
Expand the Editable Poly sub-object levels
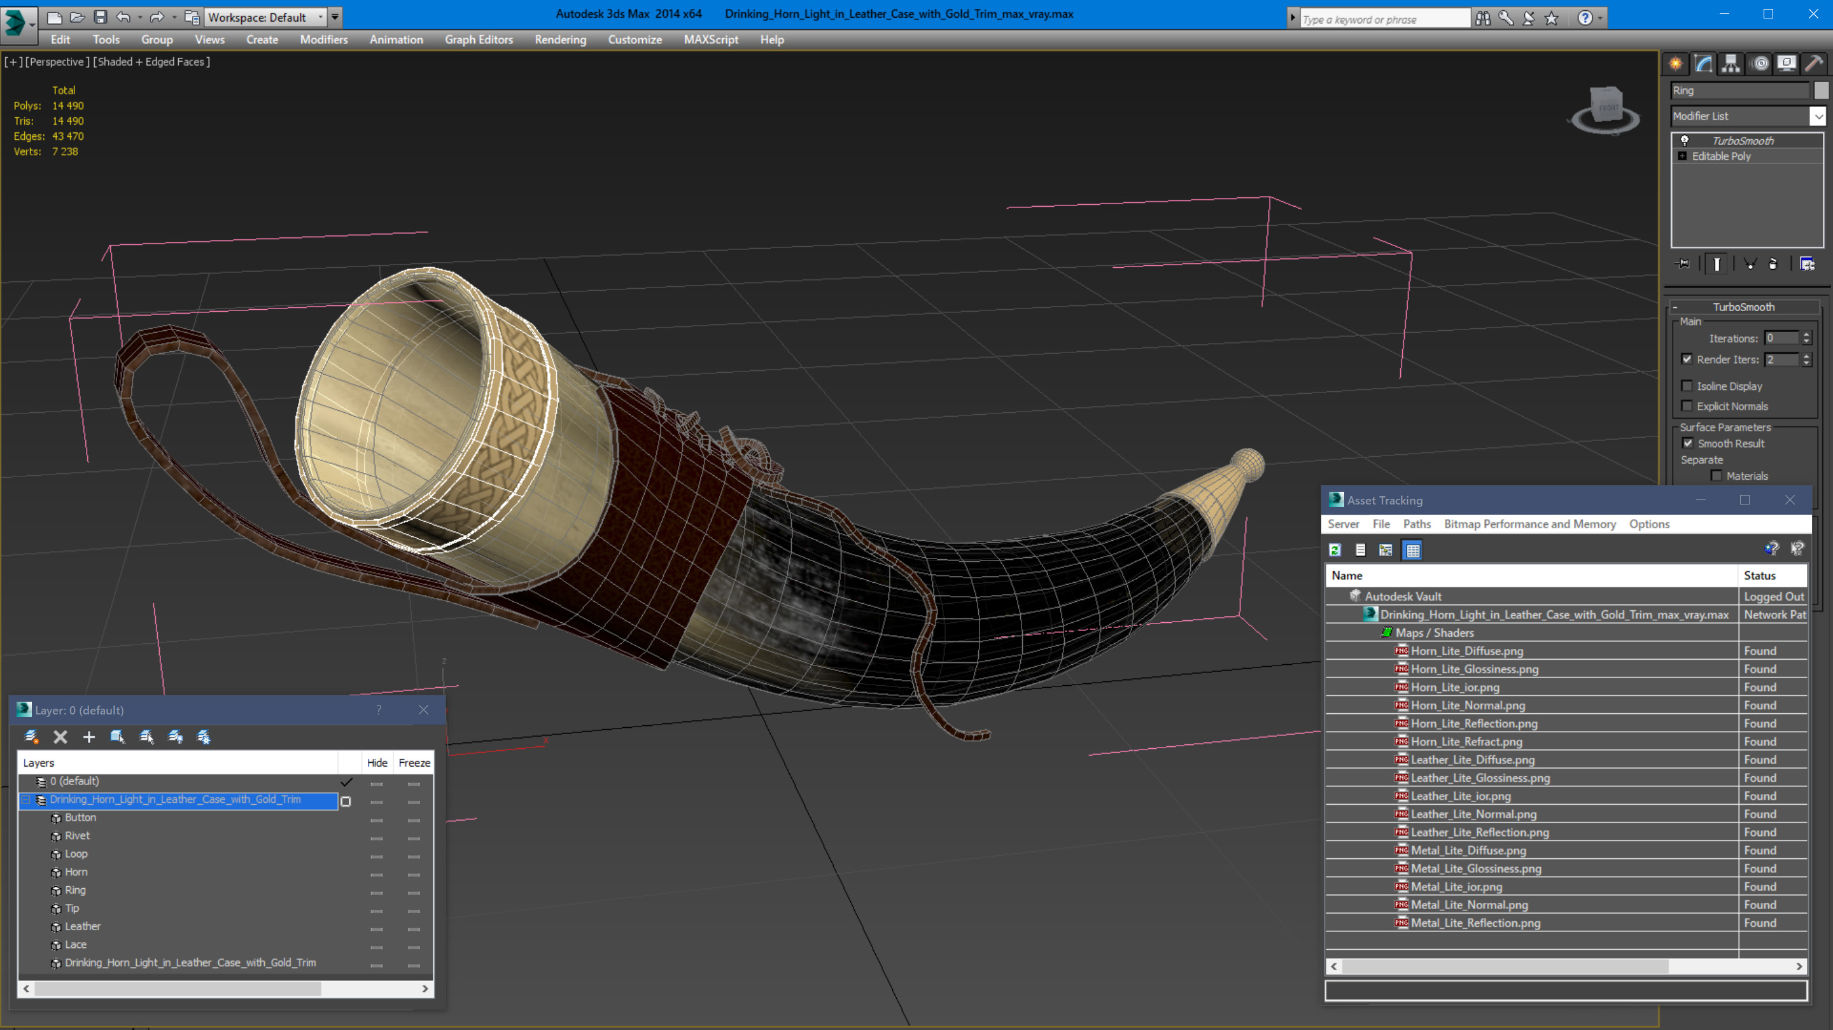point(1682,156)
